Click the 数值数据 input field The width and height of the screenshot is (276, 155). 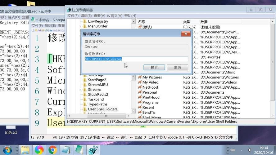pos(136,59)
